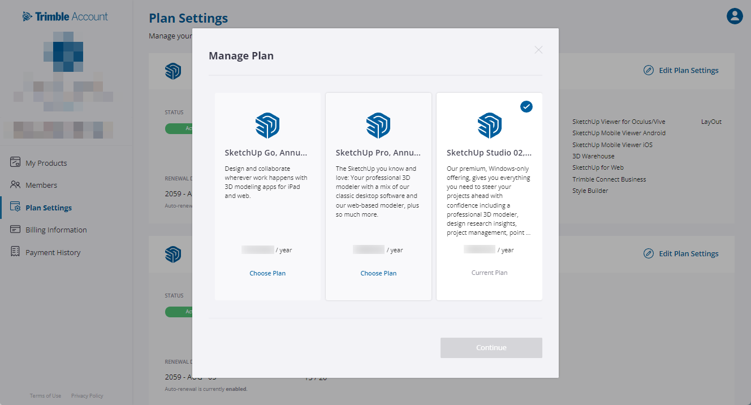The image size is (751, 405).
Task: Click SketchUp Studio plan description text
Action: 489,201
